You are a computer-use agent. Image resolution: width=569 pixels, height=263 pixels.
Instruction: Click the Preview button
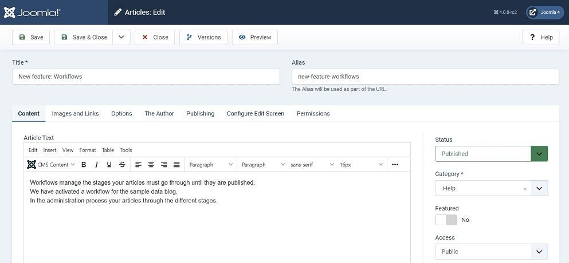click(x=255, y=37)
